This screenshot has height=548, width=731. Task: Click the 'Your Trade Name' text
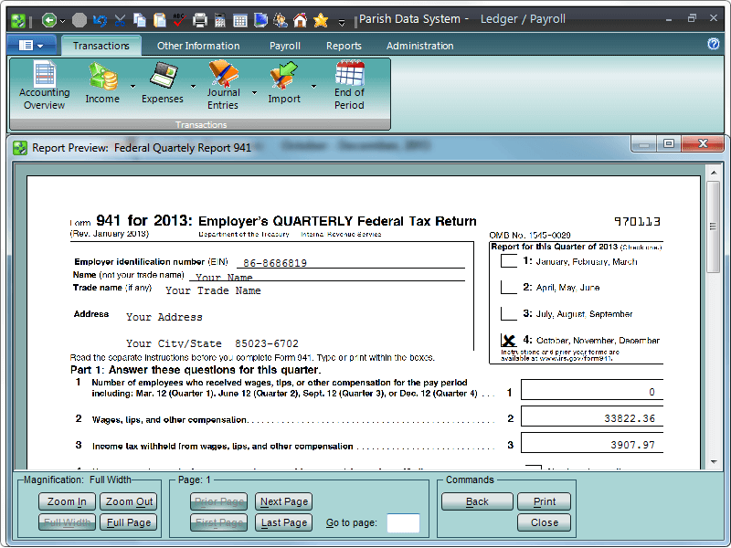[x=213, y=290]
